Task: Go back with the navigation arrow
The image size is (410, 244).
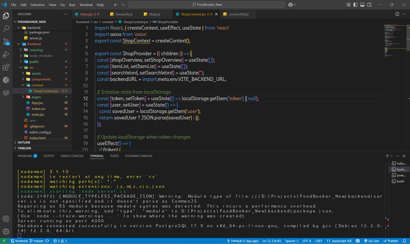Action: click(x=115, y=5)
